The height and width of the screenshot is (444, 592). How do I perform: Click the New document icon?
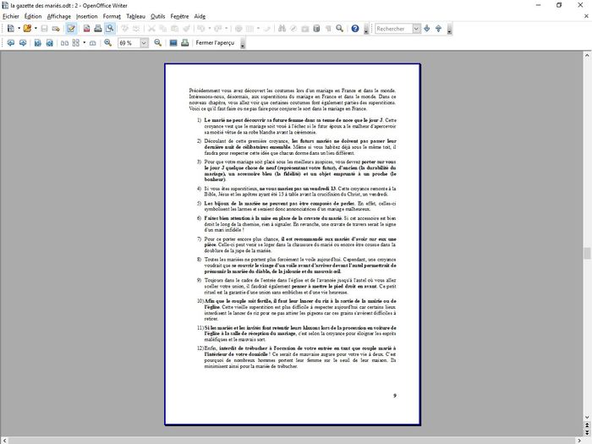pyautogui.click(x=10, y=28)
